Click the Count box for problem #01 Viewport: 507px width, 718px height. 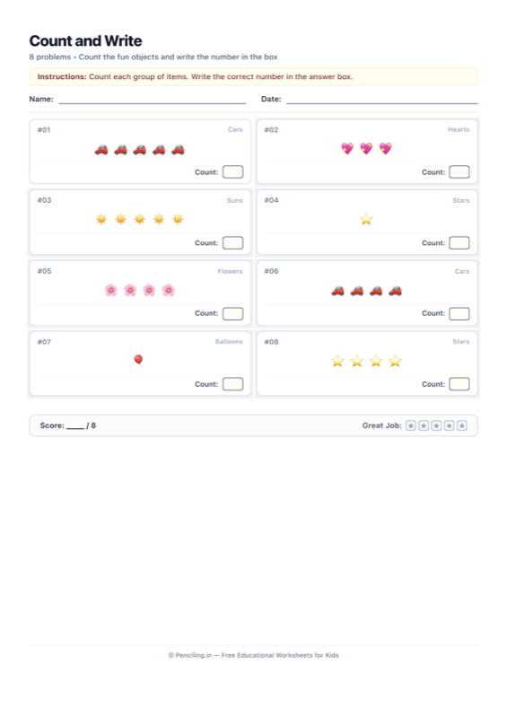click(232, 172)
